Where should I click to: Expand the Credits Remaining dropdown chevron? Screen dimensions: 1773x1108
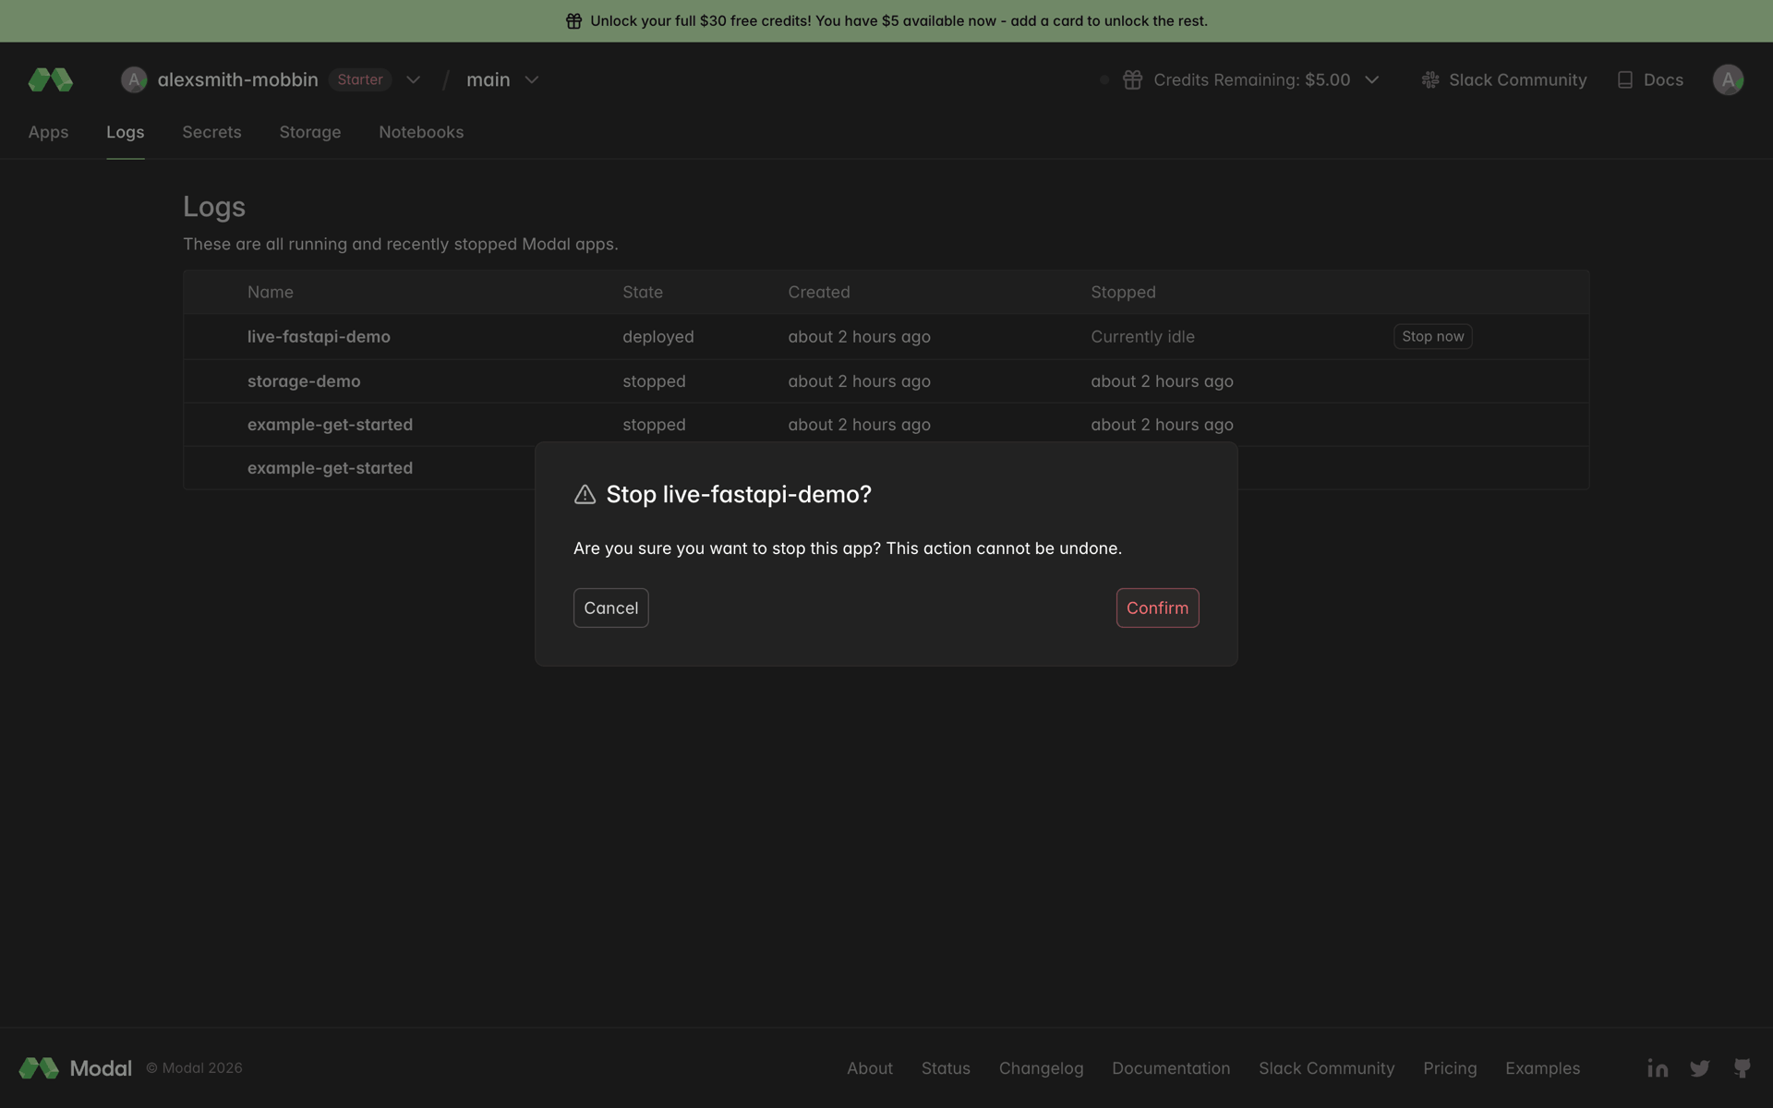(1372, 80)
